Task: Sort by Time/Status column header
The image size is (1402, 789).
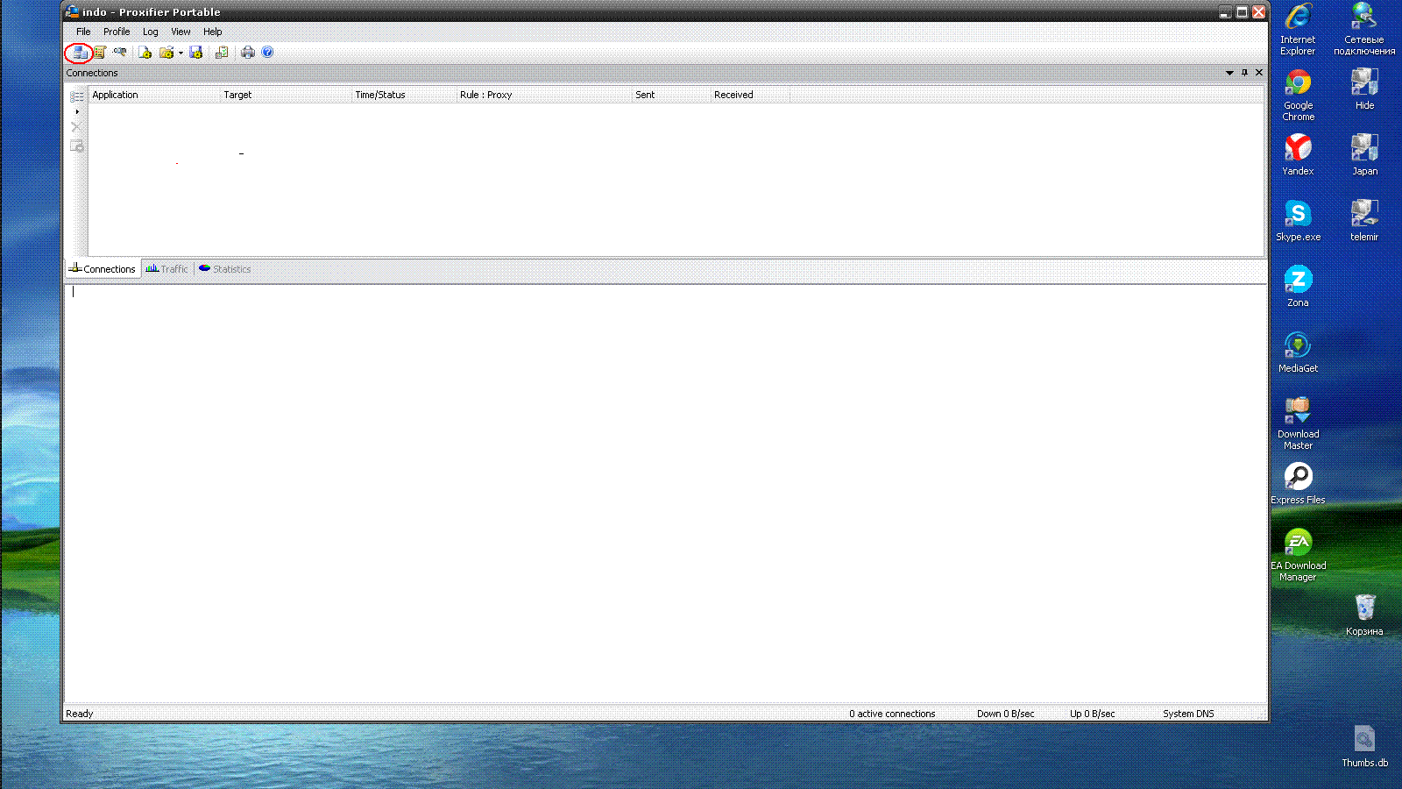Action: 404,95
